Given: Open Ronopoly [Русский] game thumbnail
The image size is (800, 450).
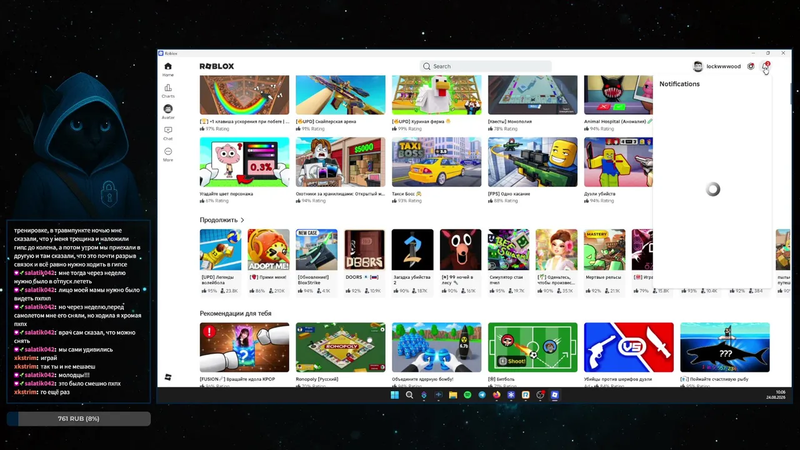Looking at the screenshot, I should click(x=341, y=347).
